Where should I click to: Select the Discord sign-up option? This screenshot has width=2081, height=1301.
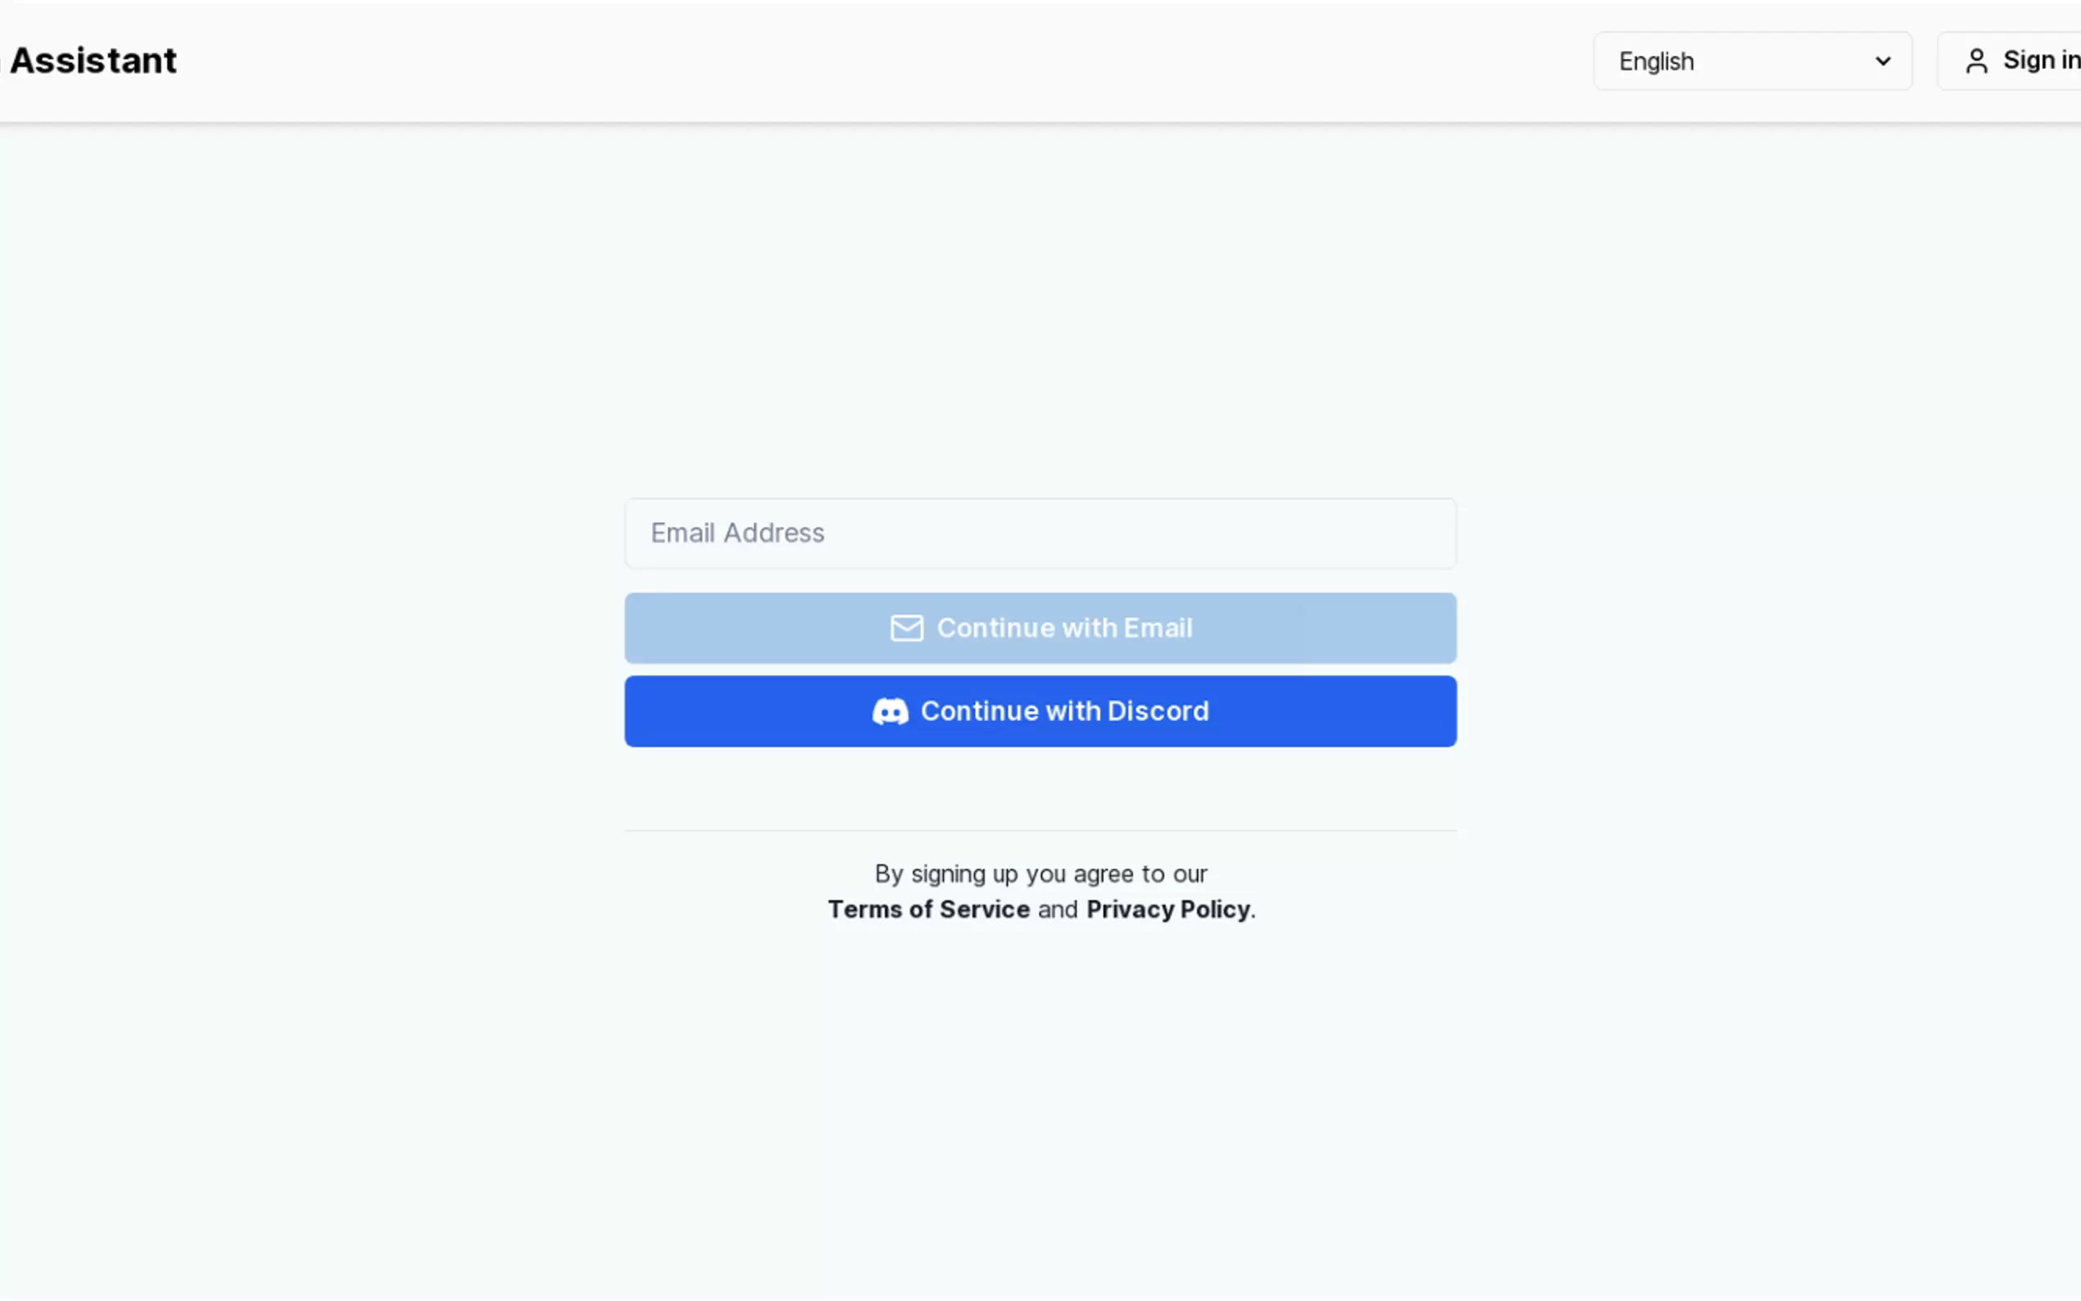[x=1039, y=711]
